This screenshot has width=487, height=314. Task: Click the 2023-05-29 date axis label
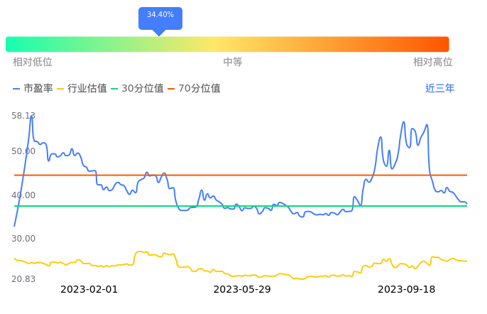point(242,289)
